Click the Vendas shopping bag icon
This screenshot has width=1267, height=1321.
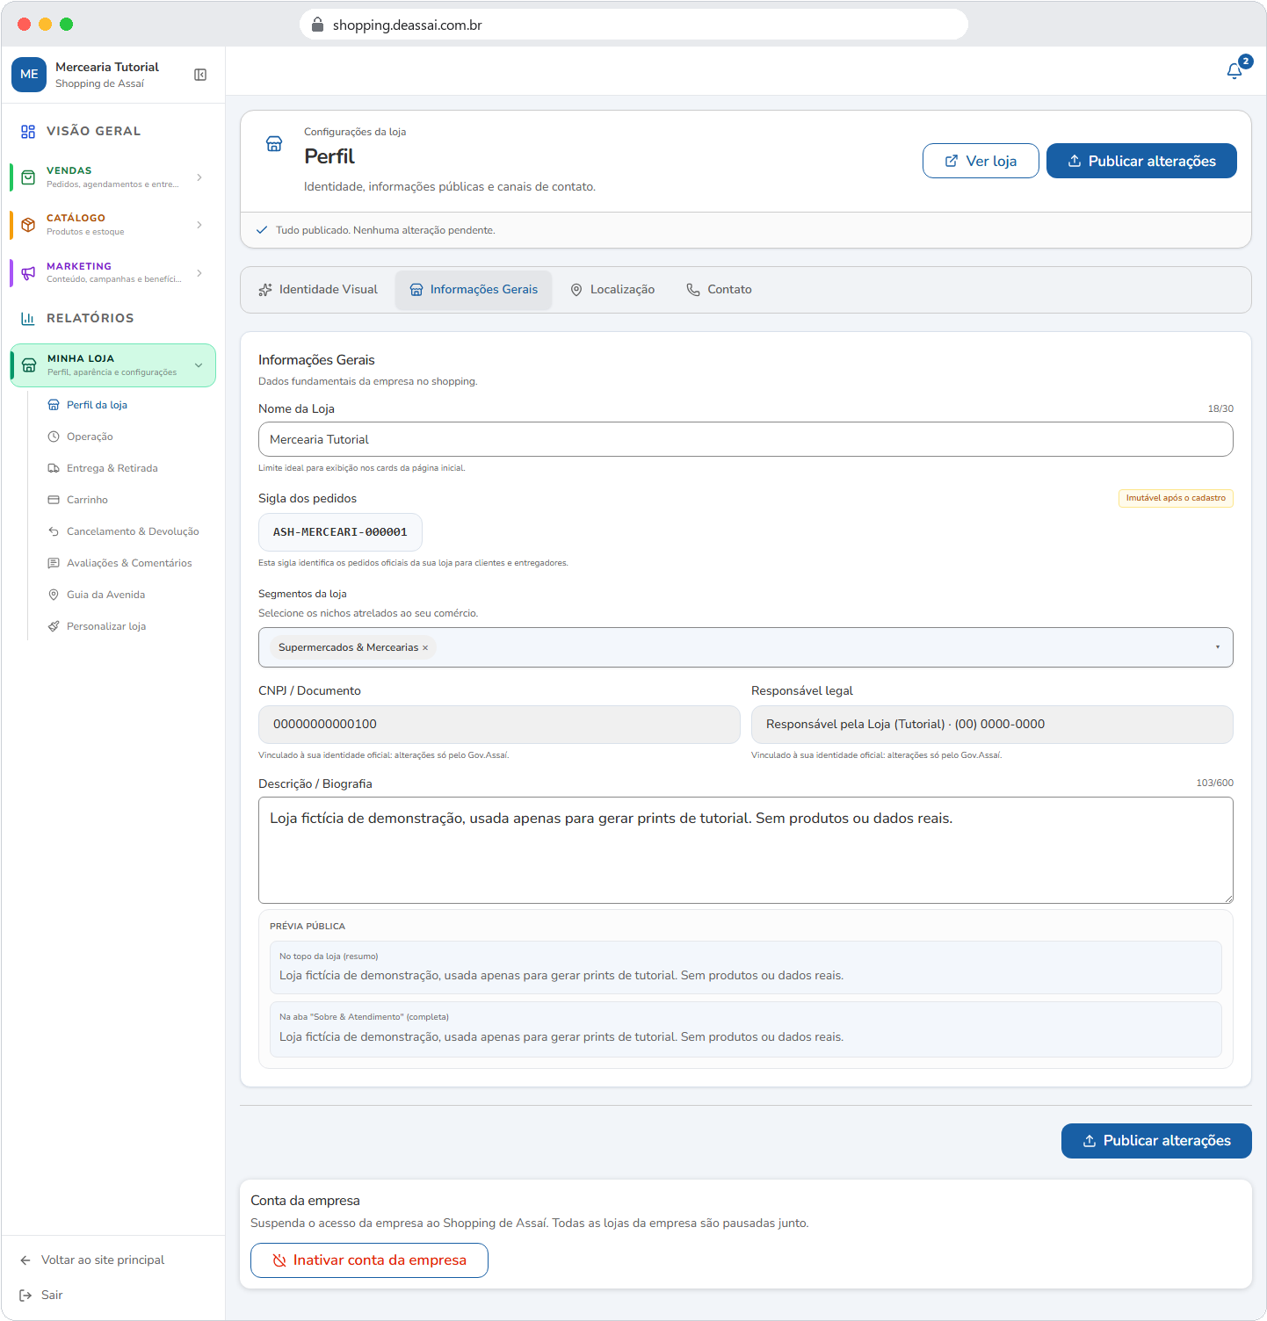28,177
